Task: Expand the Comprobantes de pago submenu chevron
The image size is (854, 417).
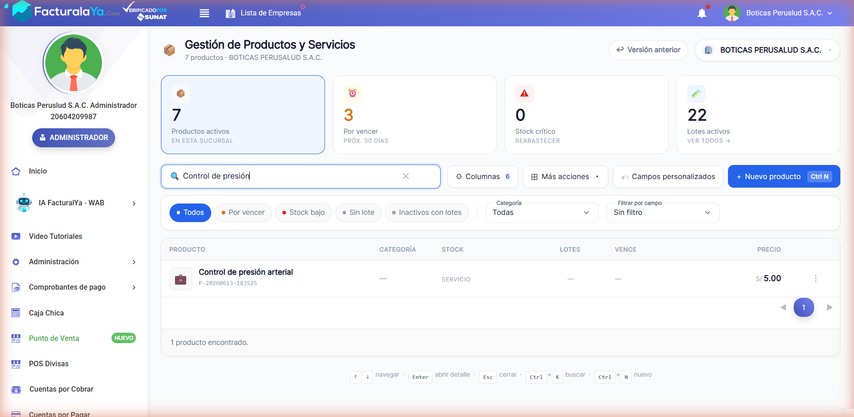Action: [134, 287]
